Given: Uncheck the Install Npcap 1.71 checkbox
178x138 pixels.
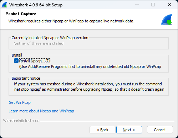Looking at the screenshot, I should [16, 61].
